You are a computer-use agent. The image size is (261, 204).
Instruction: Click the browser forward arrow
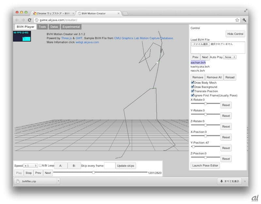pyautogui.click(x=23, y=20)
